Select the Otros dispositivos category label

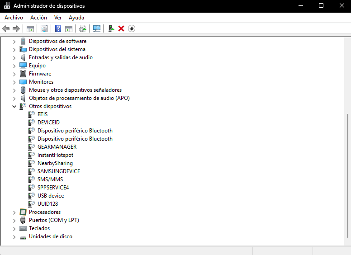tap(50, 106)
